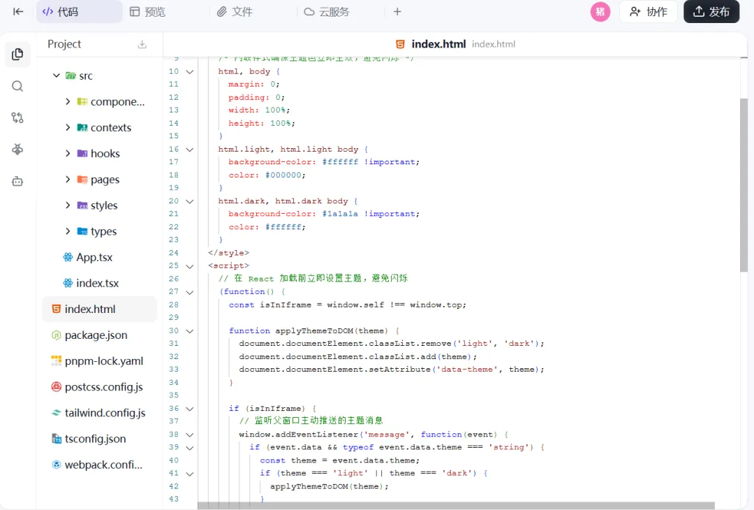The height and width of the screenshot is (510, 754).
Task: Switch to the 预览 tab
Action: (x=148, y=12)
